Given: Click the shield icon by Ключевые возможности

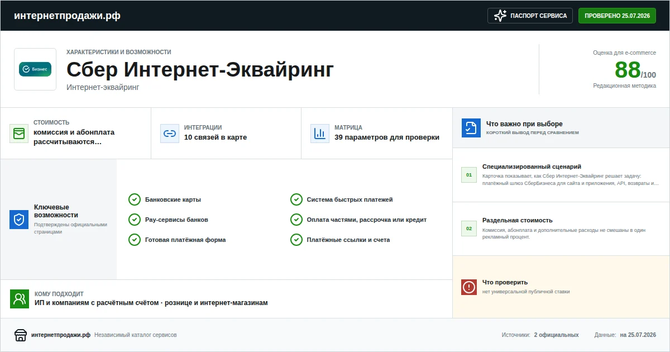Looking at the screenshot, I should point(19,220).
